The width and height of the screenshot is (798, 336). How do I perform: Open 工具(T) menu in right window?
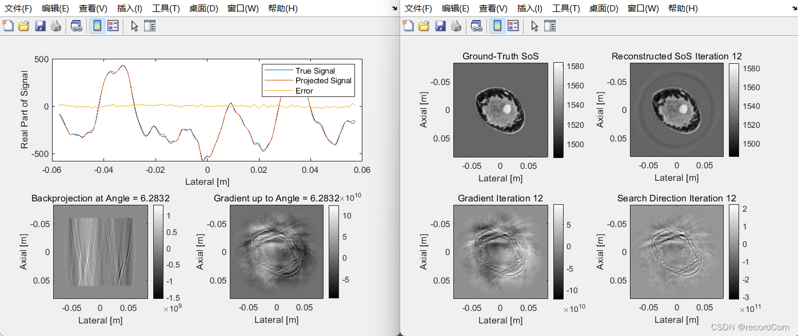(x=566, y=9)
